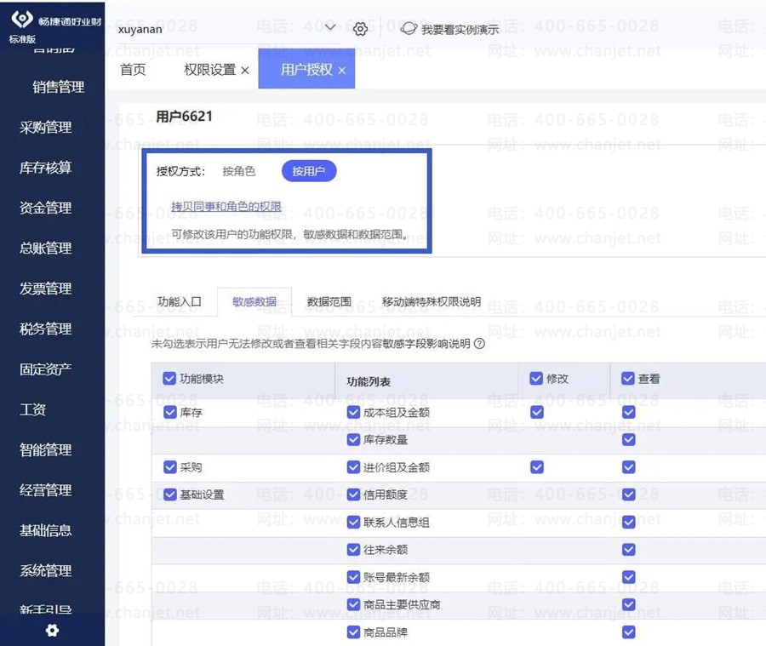Open the 数据范围 tab
766x646 pixels.
click(329, 302)
